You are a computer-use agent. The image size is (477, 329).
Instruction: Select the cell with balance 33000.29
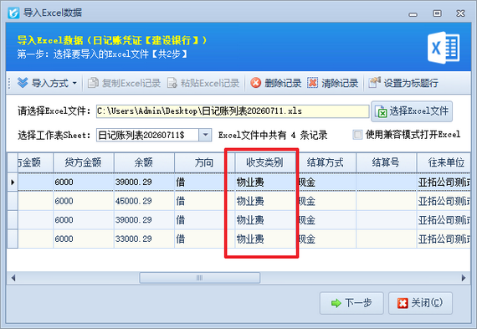[144, 239]
